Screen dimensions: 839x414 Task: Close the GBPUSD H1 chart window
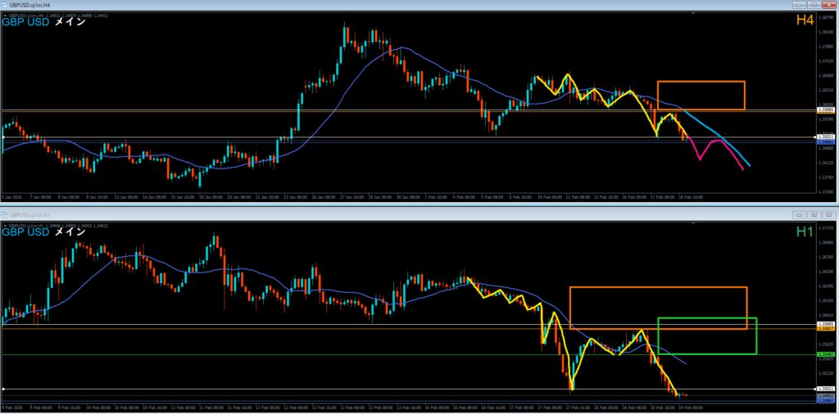click(x=829, y=214)
